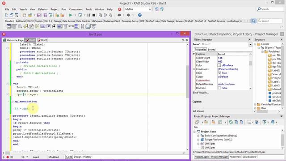Screen dimensions: 286x161
Task: Click the Bind Visually... link
Action: click(x=201, y=93)
